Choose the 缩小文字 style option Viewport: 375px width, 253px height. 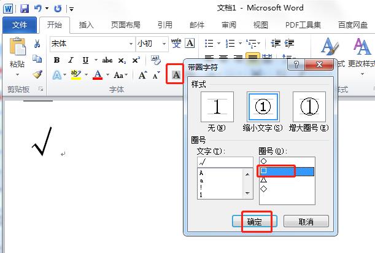pos(263,107)
